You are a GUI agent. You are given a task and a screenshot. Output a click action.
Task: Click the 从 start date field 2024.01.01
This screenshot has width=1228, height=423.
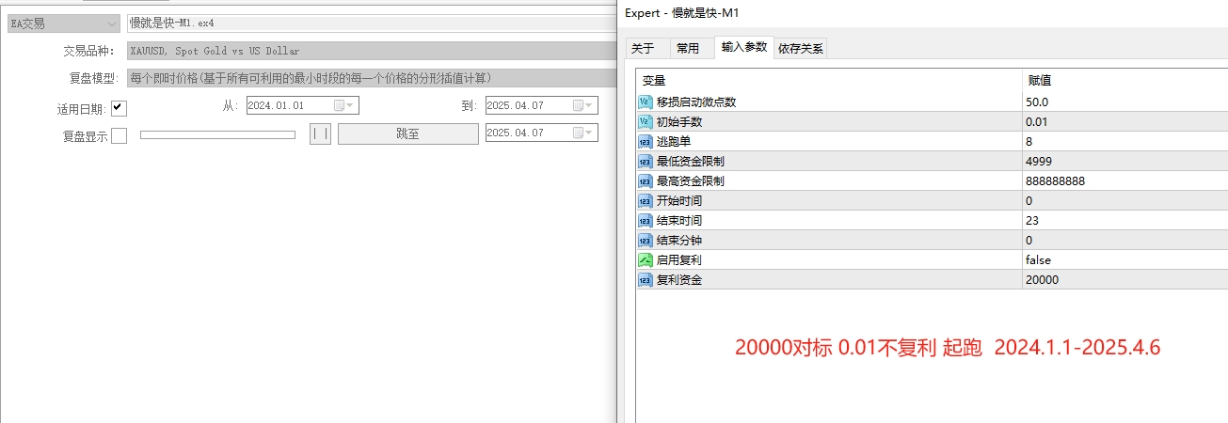(x=302, y=106)
